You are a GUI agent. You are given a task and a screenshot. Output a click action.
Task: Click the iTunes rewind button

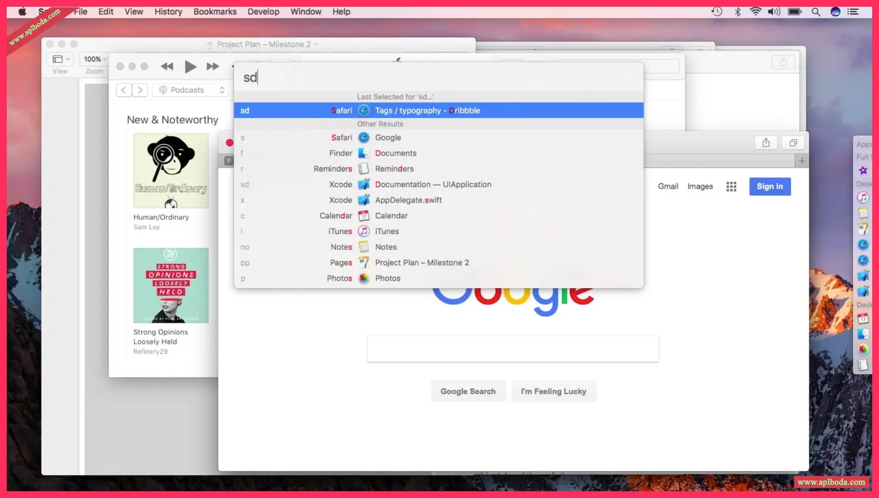click(x=167, y=67)
